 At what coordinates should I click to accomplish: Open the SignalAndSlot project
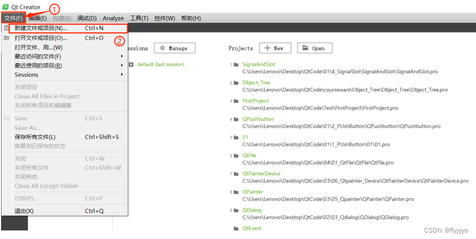click(259, 64)
